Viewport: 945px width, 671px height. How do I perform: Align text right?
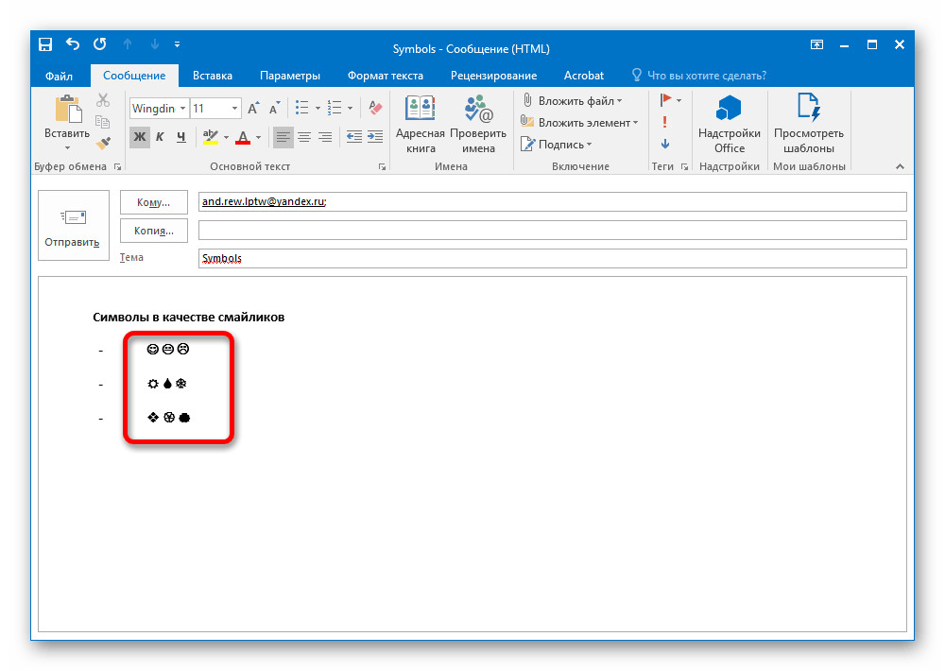pos(325,137)
